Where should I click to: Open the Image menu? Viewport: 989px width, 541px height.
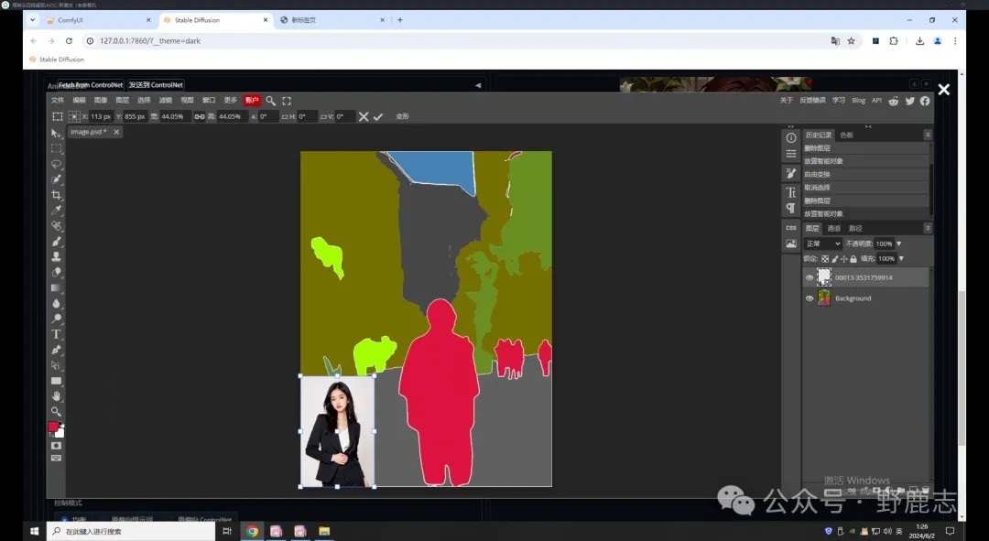(x=101, y=101)
